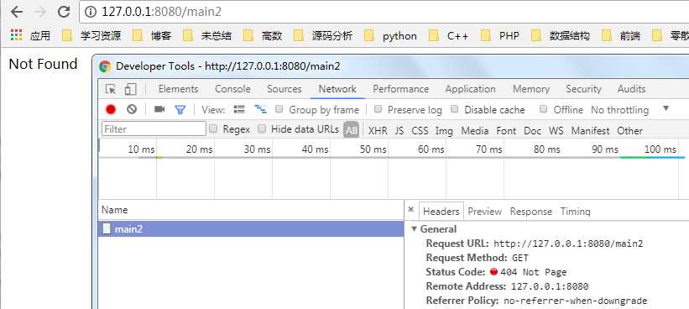Filter requests by Other
Screen dimensions: 689x309
[629, 130]
